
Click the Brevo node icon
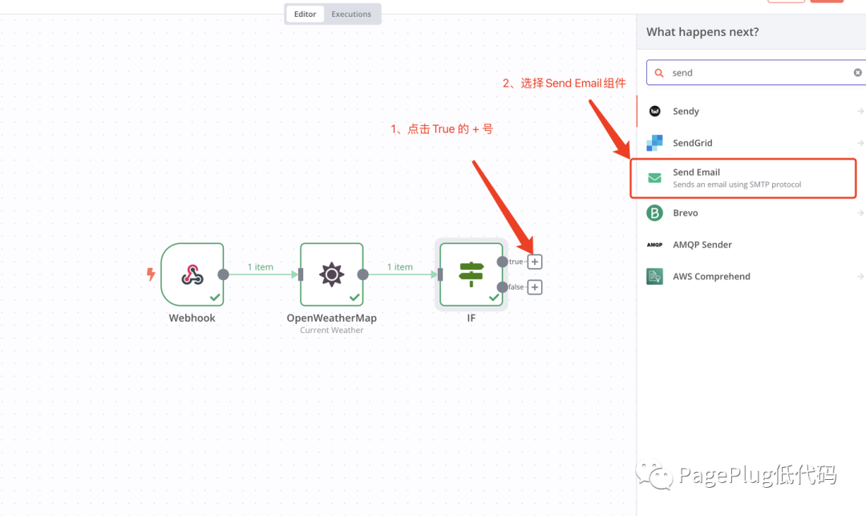click(x=654, y=213)
